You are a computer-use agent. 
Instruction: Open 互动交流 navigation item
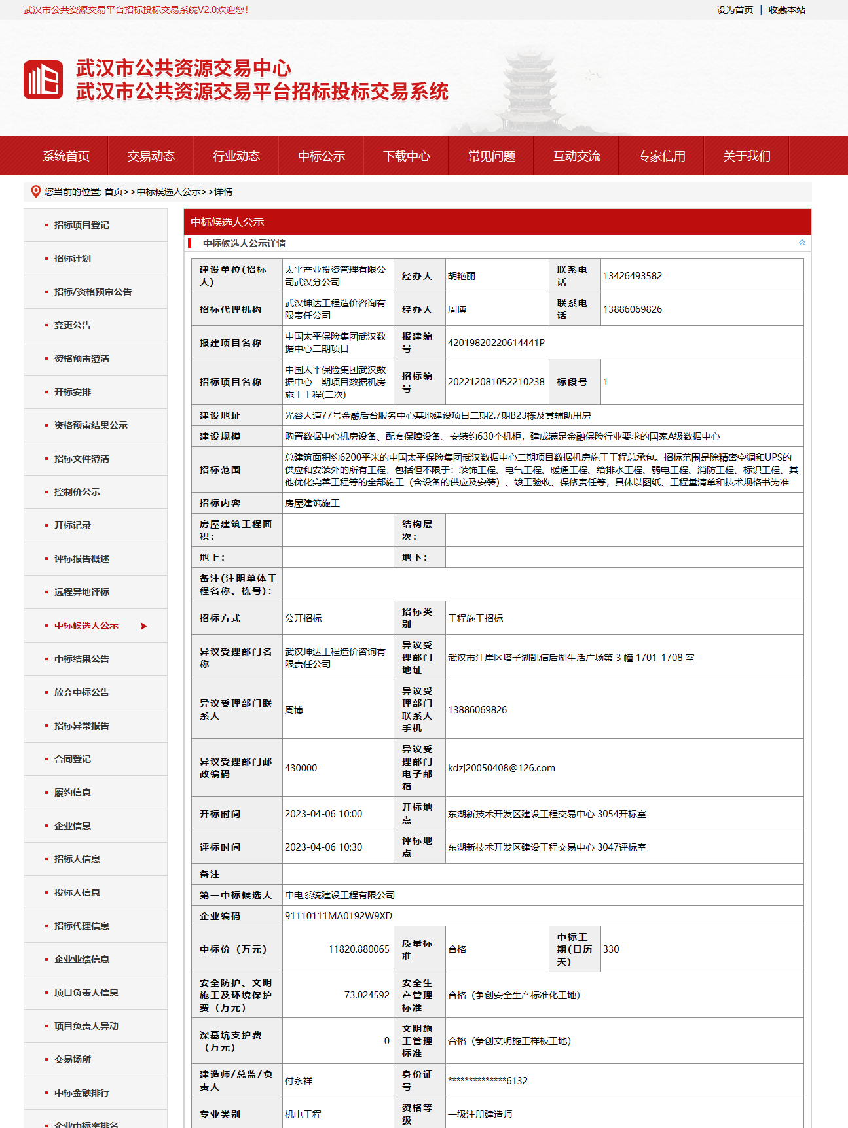[x=577, y=156]
